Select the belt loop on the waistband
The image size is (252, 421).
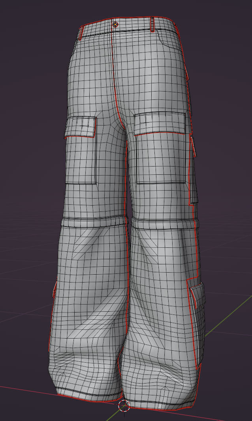(x=152, y=24)
